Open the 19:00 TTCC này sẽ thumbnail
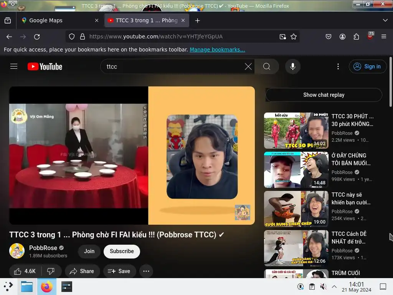Image resolution: width=393 pixels, height=295 pixels. [296, 209]
